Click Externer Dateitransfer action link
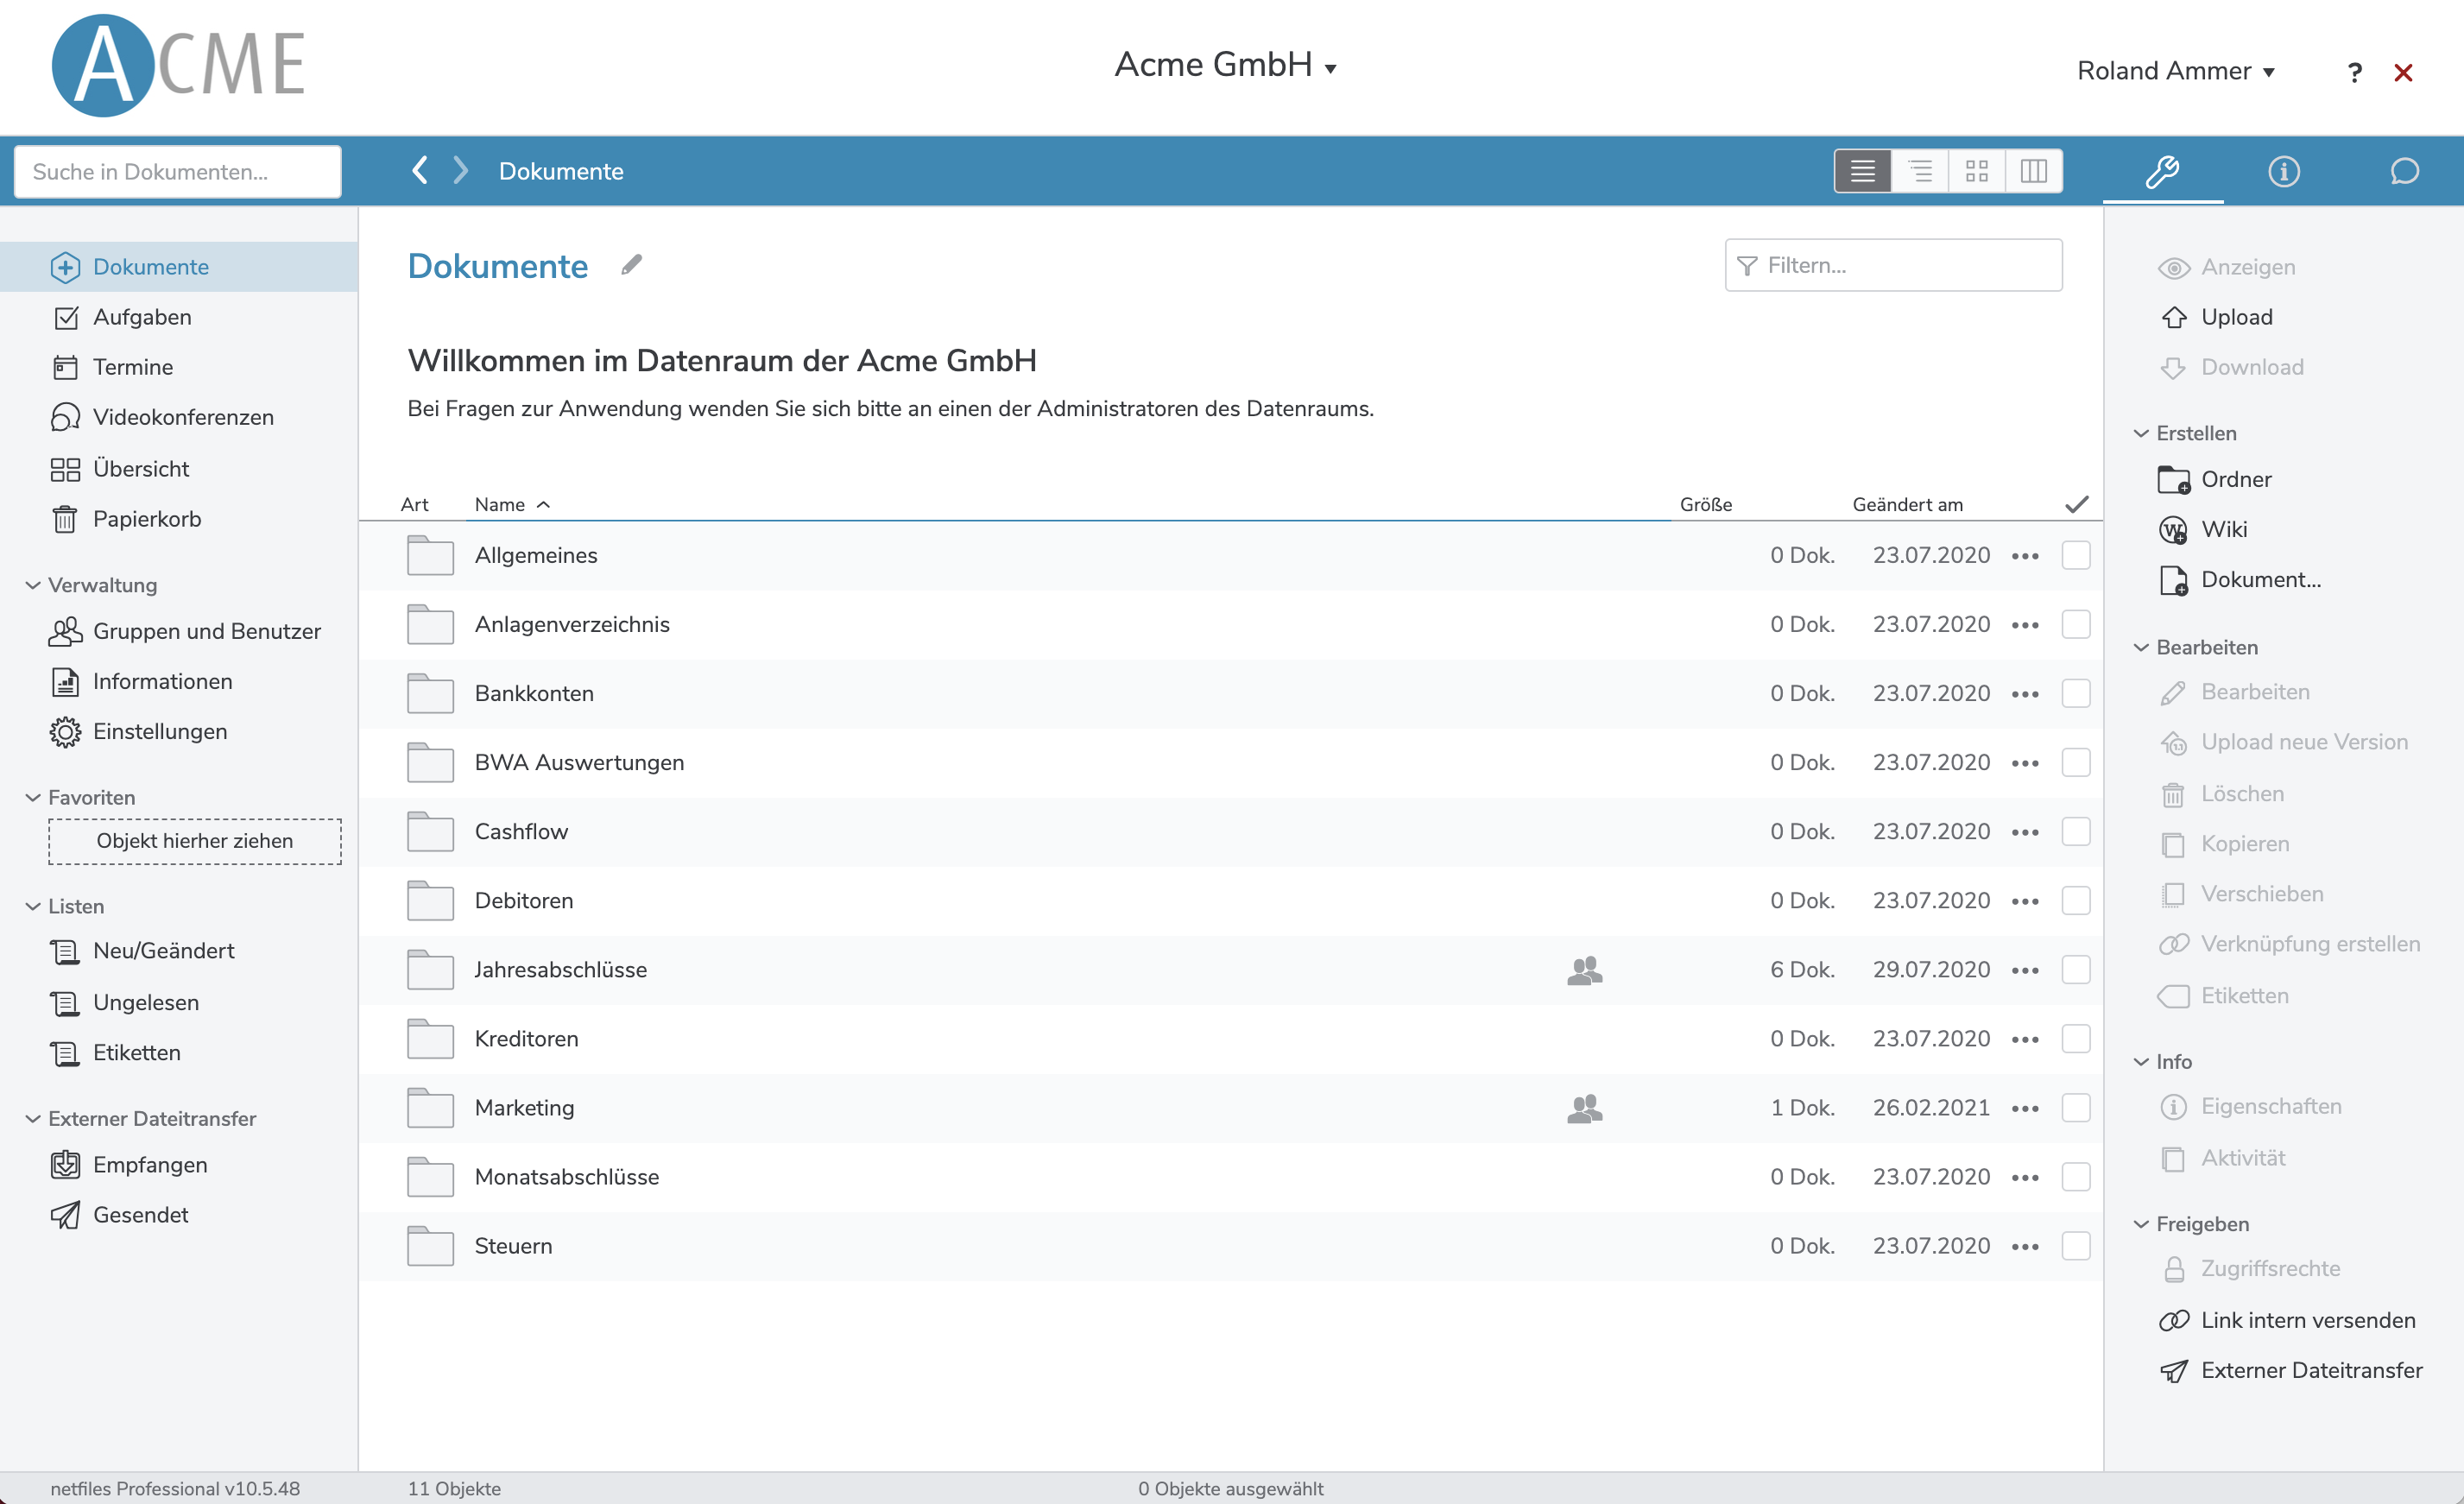 coord(2311,1370)
